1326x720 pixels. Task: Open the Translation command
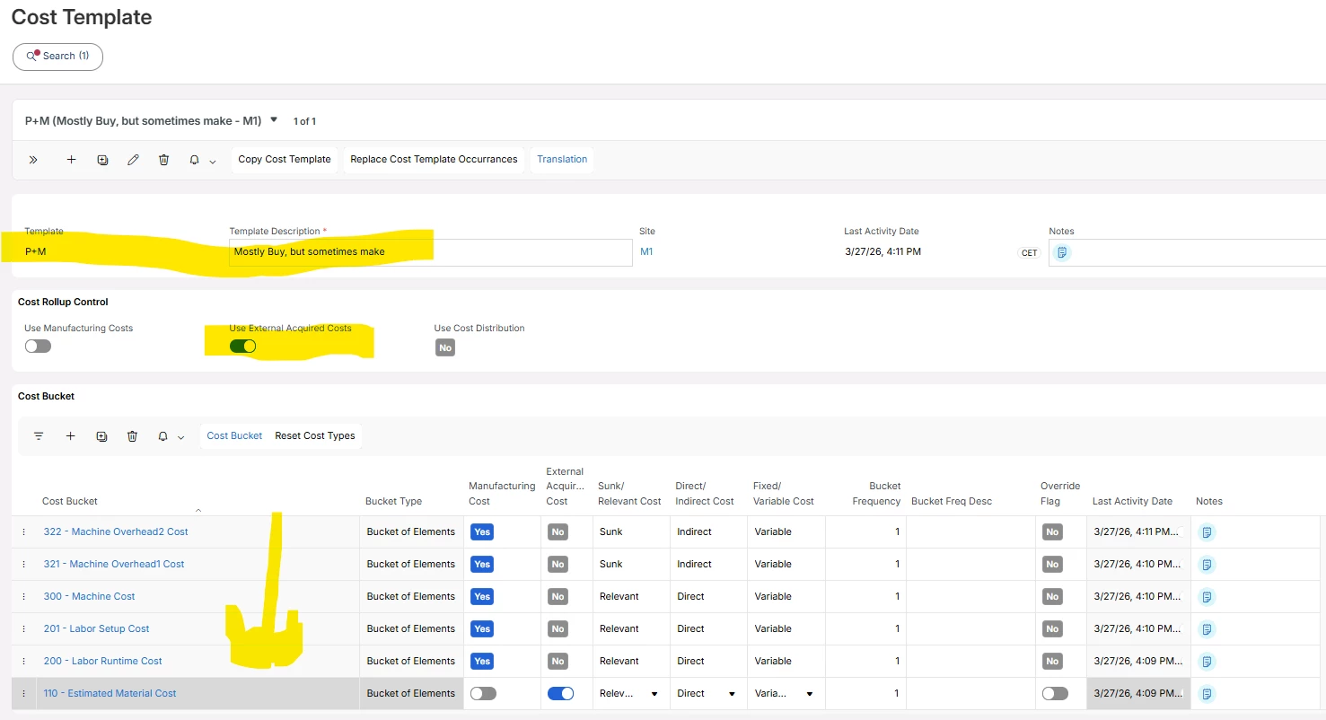[562, 160]
